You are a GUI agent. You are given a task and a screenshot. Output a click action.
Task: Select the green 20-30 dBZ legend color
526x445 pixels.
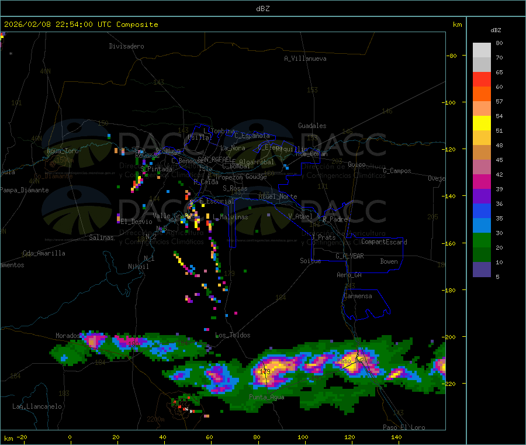tap(482, 240)
